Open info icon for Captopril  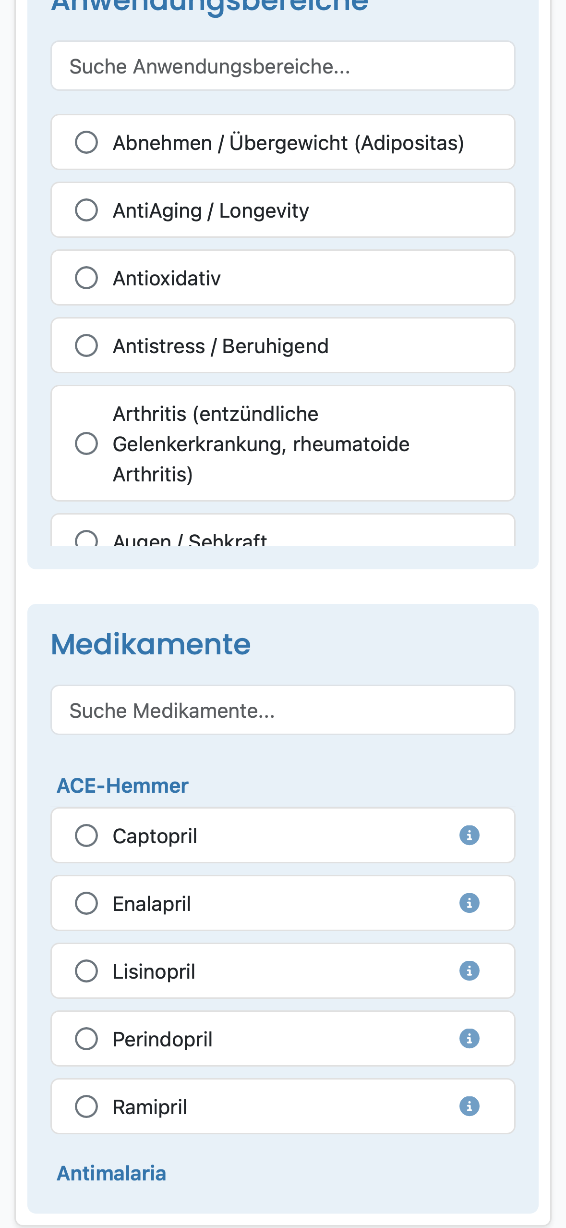coord(469,835)
